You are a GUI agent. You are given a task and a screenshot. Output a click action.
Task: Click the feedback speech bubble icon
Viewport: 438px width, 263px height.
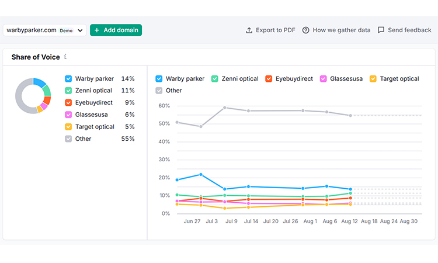point(381,30)
